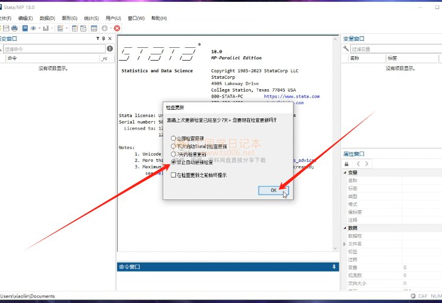
Task: Click the grey More/continue arrow toolbar icon
Action: click(x=104, y=28)
